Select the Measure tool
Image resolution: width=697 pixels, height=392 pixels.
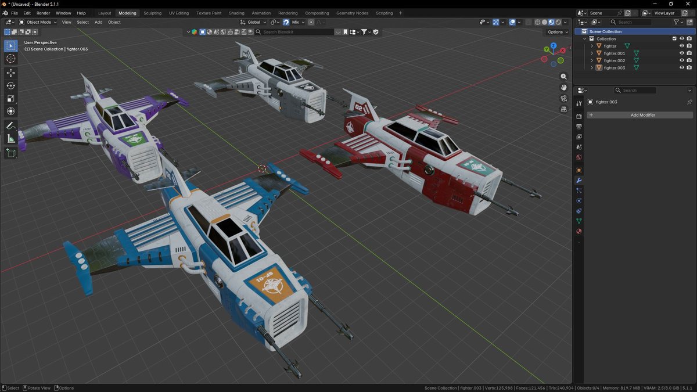10,138
